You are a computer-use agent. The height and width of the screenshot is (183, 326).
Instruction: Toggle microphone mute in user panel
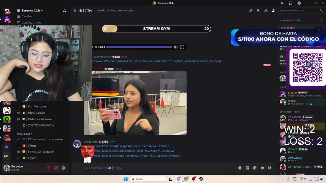48,168
